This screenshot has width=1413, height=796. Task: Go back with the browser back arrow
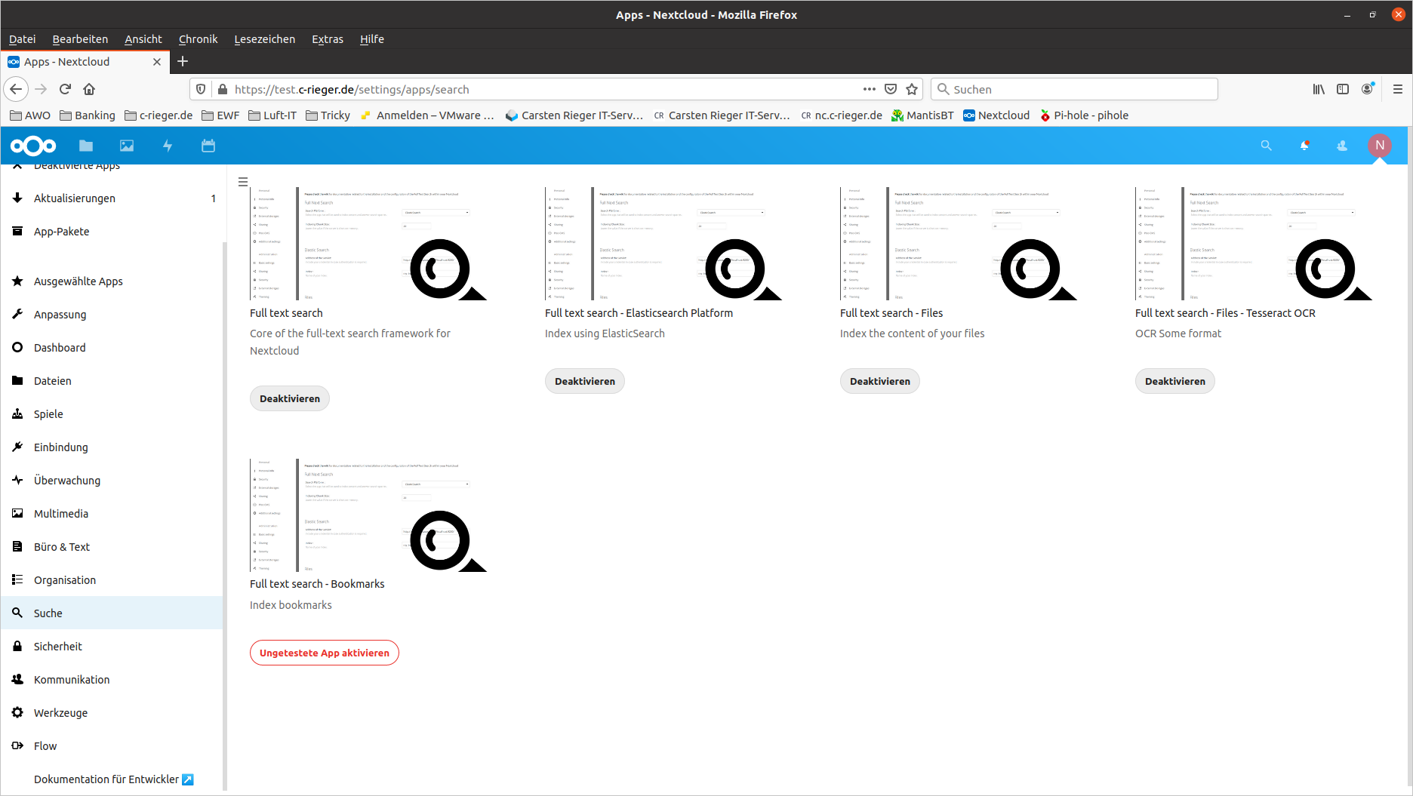17,89
